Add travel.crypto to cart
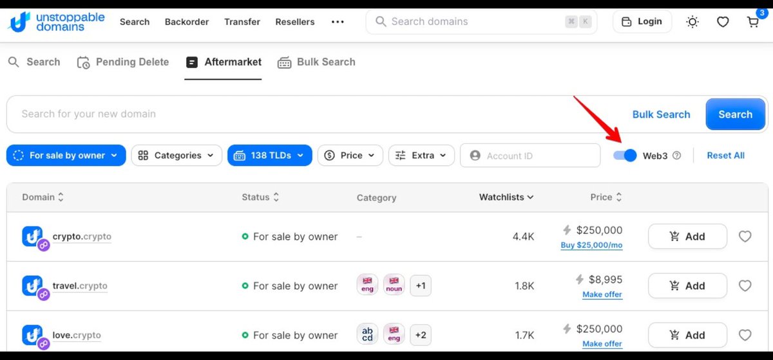Viewport: 773px width, 360px height. pos(687,286)
